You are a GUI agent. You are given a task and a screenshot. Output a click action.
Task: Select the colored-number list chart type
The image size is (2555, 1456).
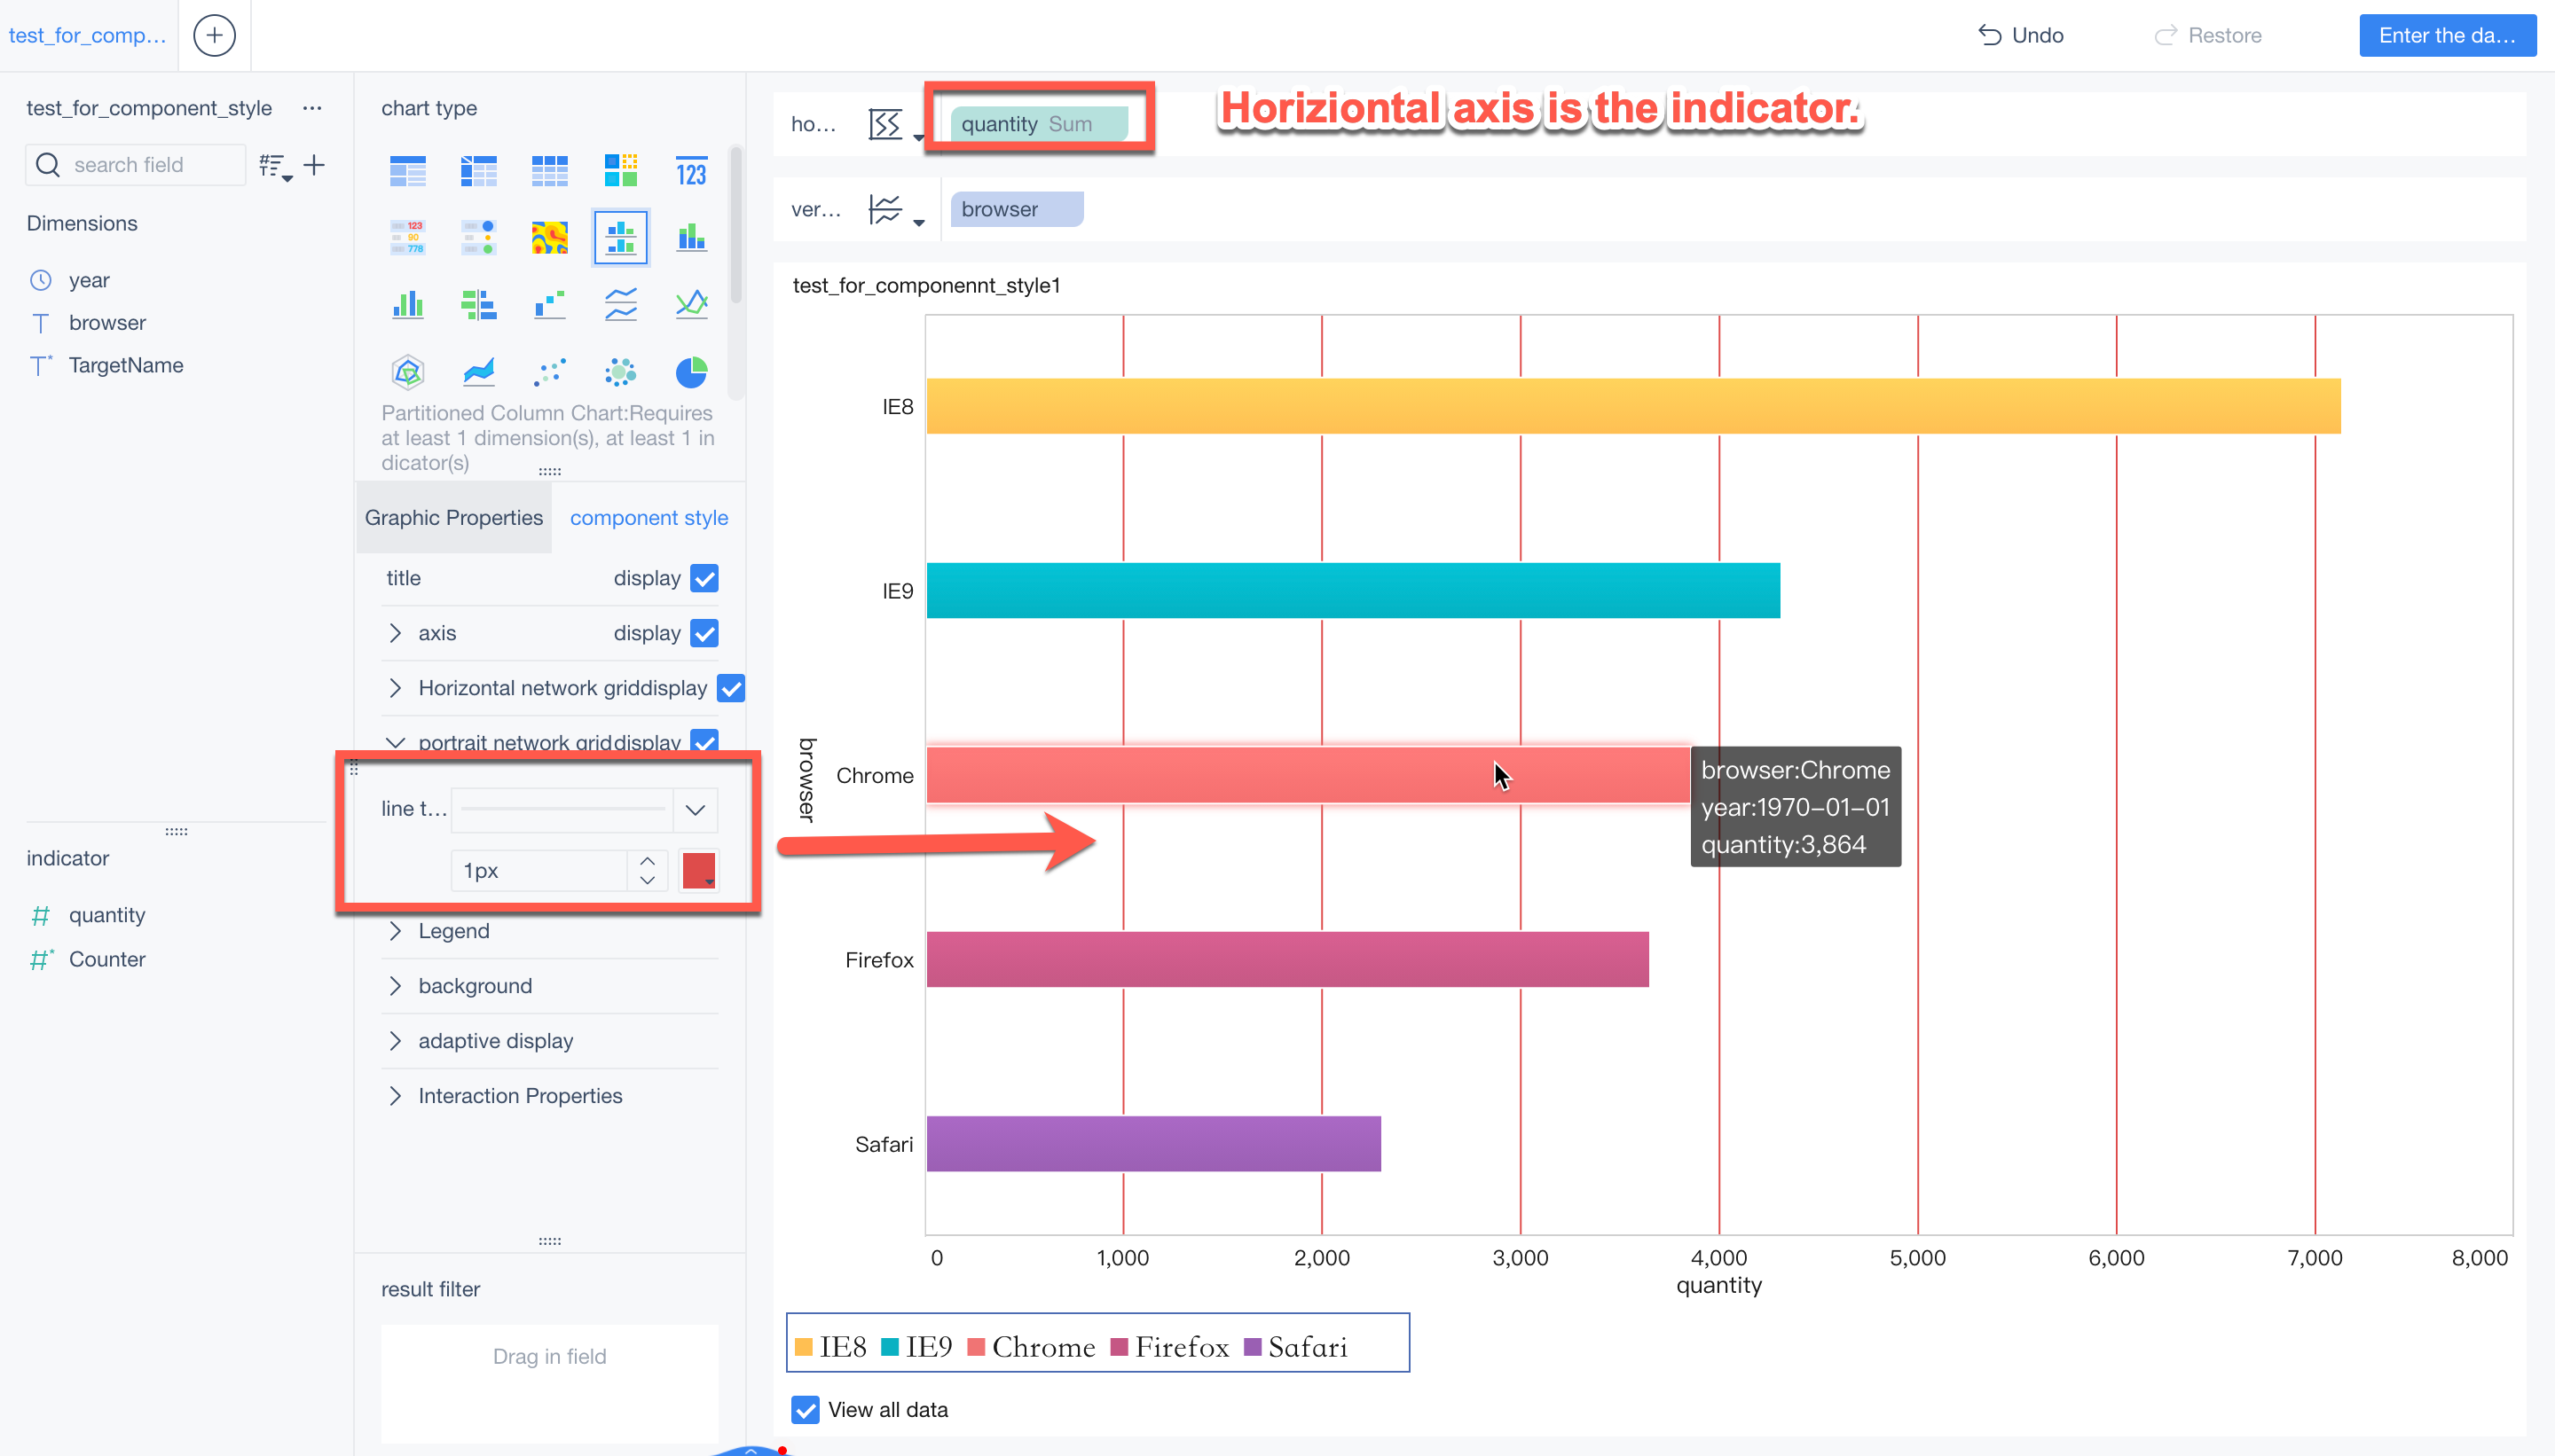(407, 238)
